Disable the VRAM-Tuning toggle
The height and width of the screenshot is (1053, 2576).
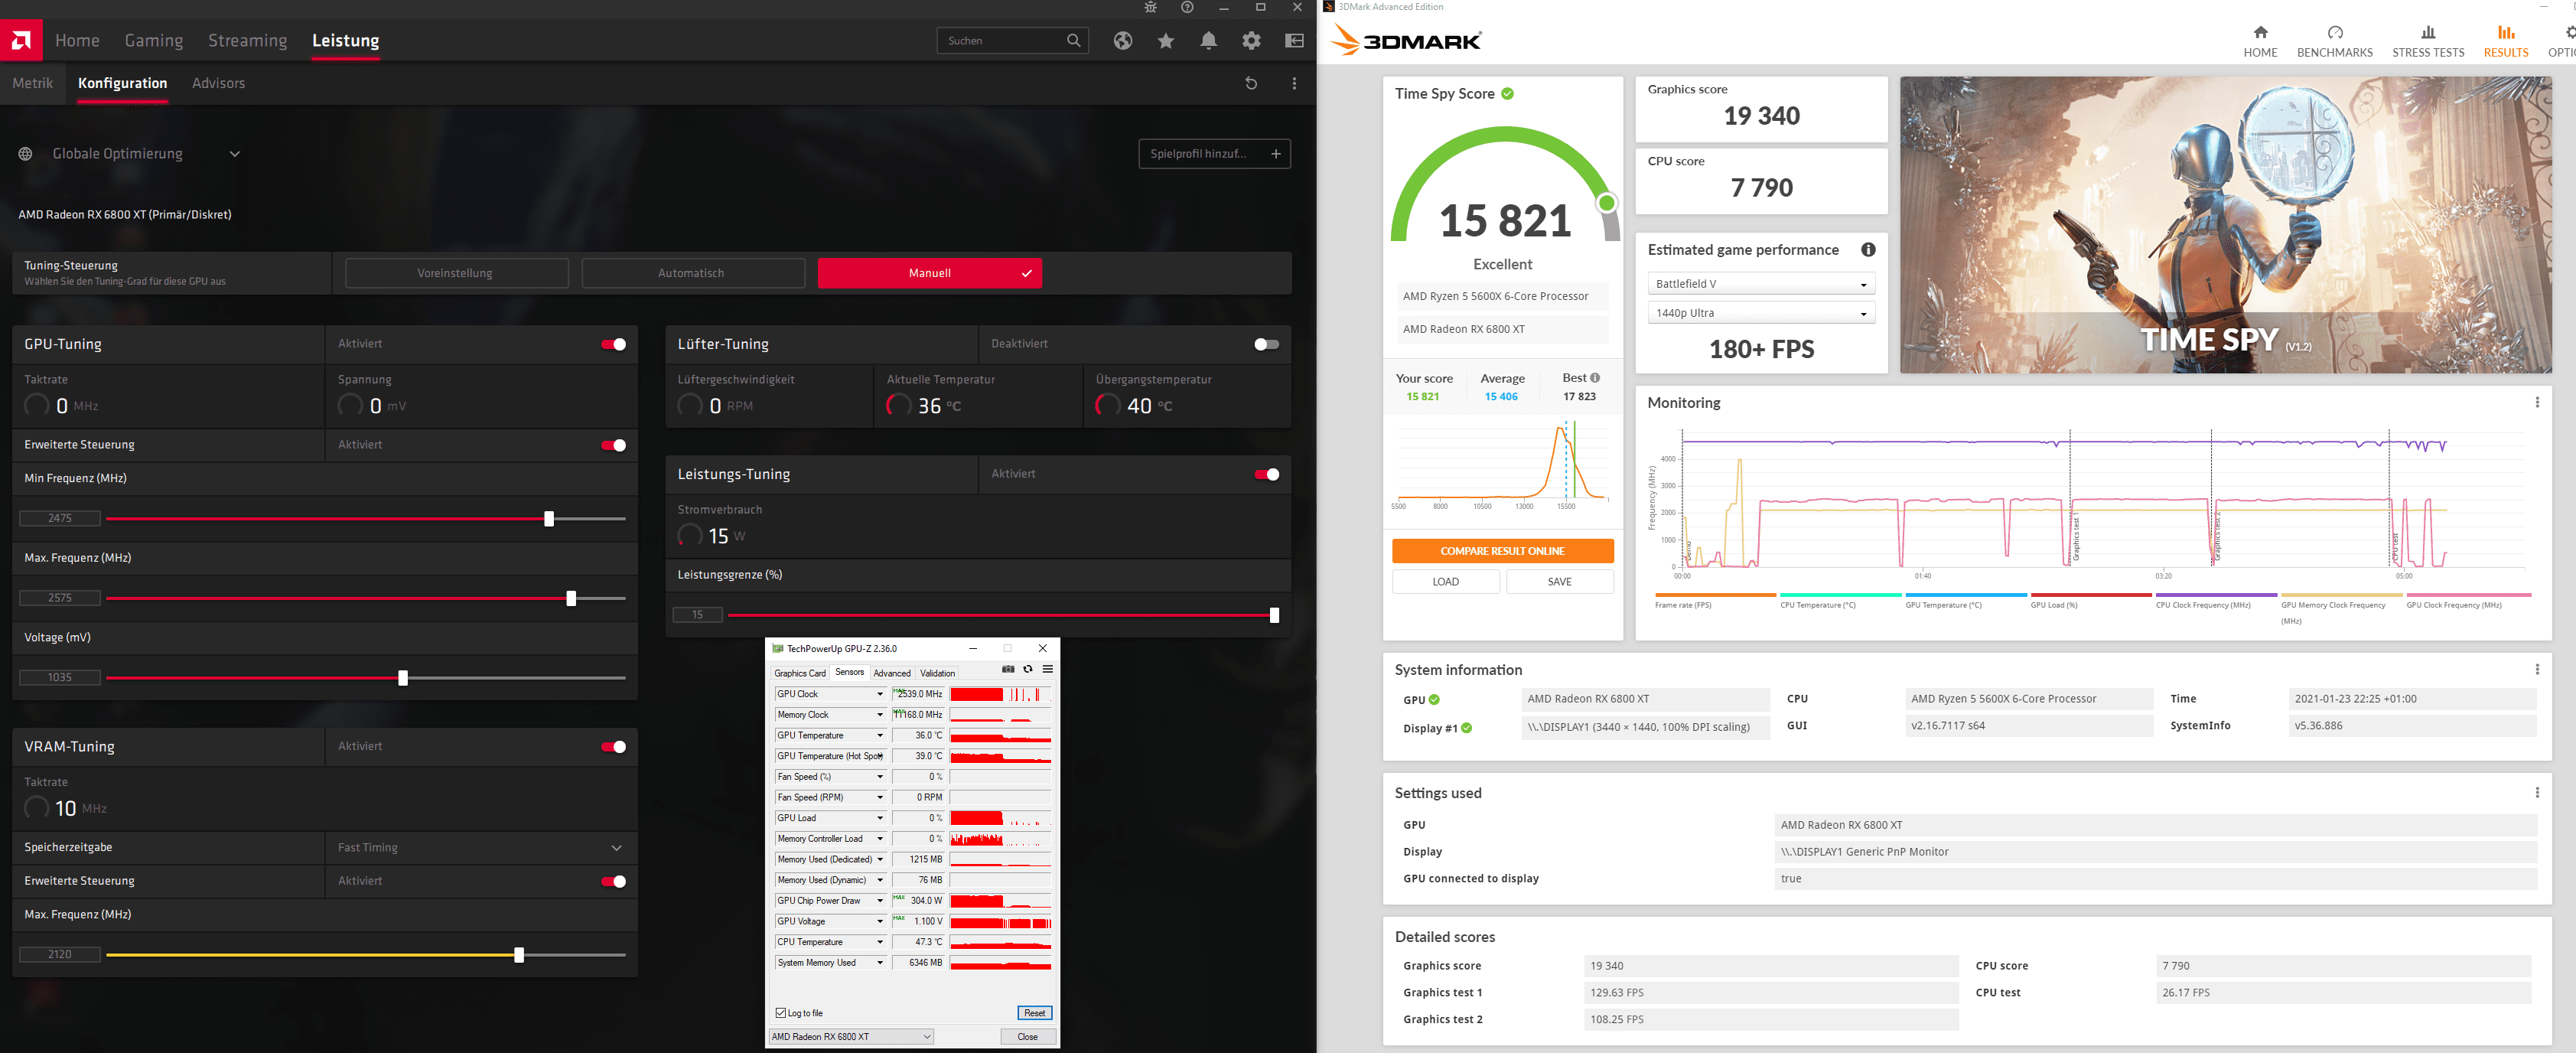tap(614, 747)
